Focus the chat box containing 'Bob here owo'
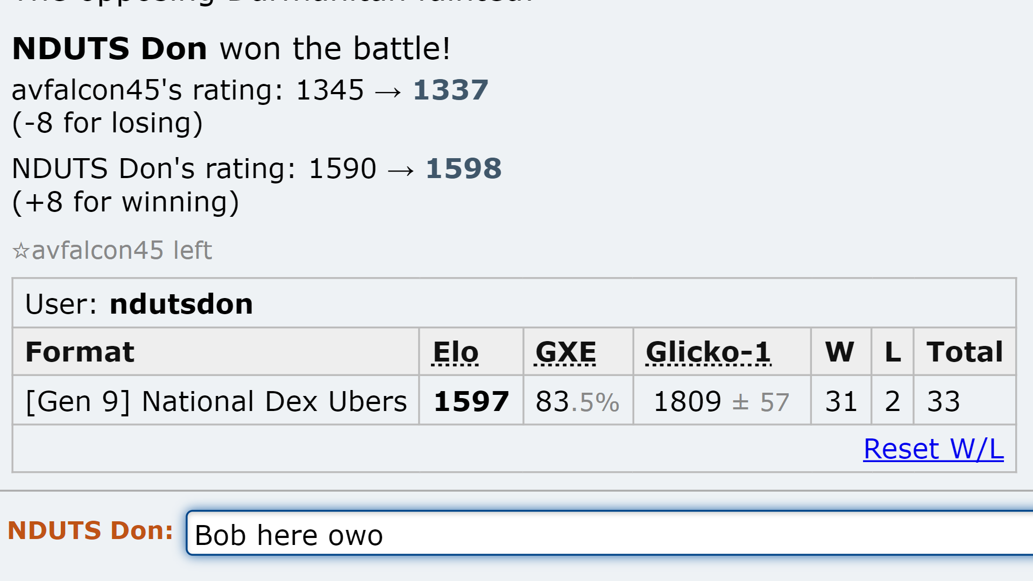This screenshot has height=581, width=1033. (610, 533)
